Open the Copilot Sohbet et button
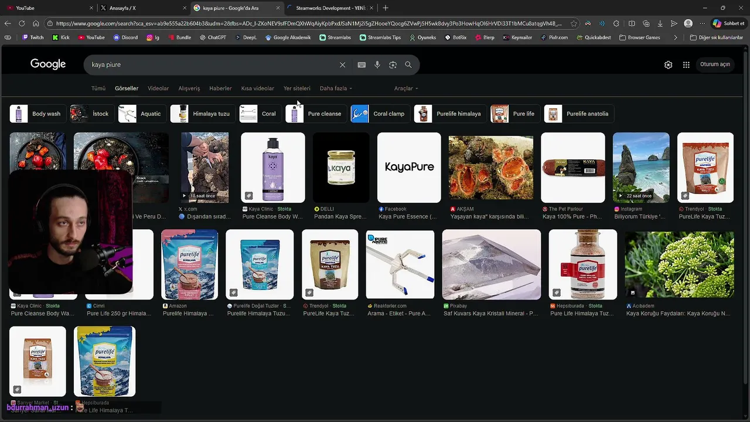 pos(728,23)
